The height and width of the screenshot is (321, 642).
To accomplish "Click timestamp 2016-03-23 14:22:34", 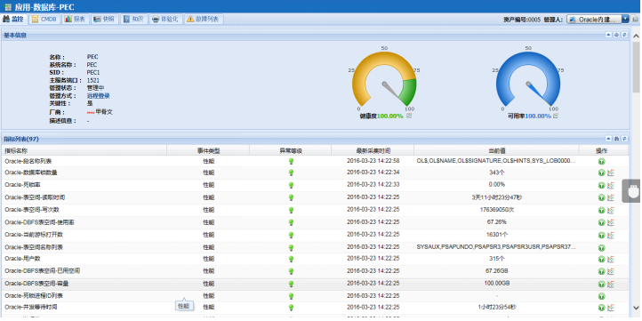I will pos(373,173).
